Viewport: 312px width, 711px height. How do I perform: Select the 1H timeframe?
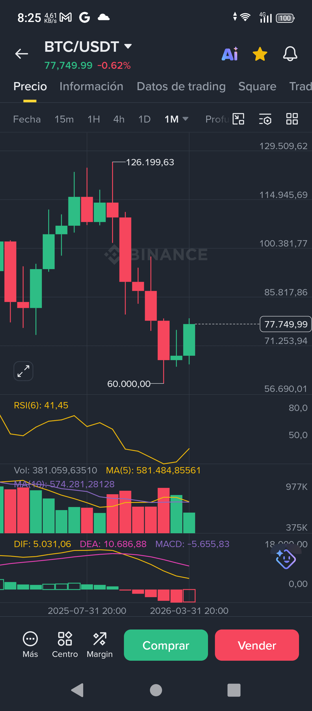tap(94, 119)
